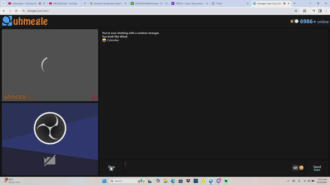Close the Uhmegle: Video Chat tab
This screenshot has height=185, width=330.
pos(288,4)
